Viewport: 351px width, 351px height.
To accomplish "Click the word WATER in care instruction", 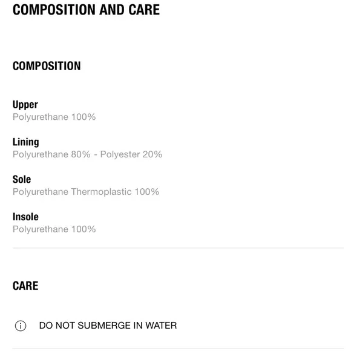I will tap(161, 326).
